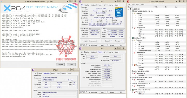Viewport: 187px width, 98px height.
Task: Click OK in the CPU-Z CPU window
Action: (121, 45)
